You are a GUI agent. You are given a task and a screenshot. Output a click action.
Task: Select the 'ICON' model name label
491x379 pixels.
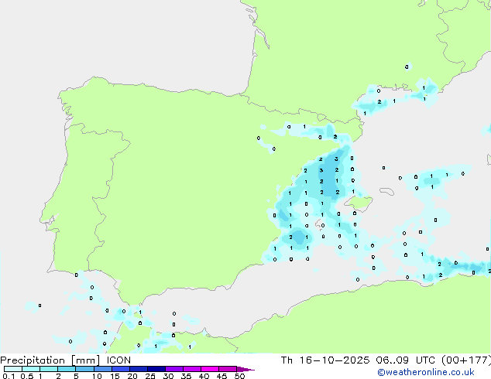tap(118, 360)
